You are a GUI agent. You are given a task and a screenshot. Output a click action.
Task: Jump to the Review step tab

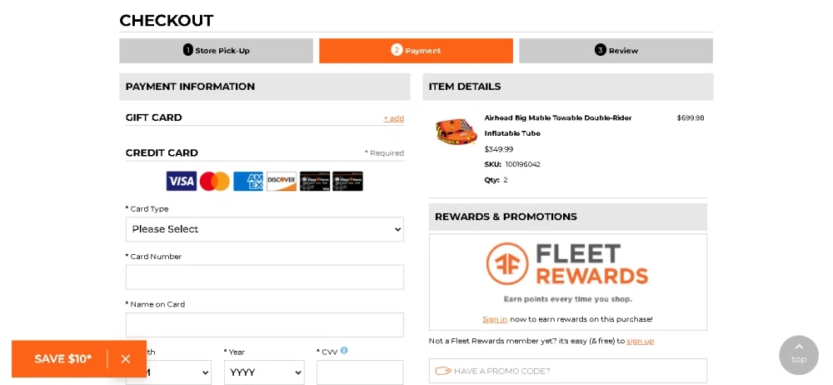[x=616, y=51]
